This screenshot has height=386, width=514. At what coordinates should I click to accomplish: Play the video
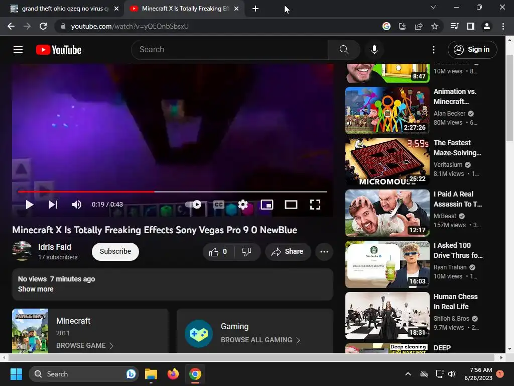(30, 205)
